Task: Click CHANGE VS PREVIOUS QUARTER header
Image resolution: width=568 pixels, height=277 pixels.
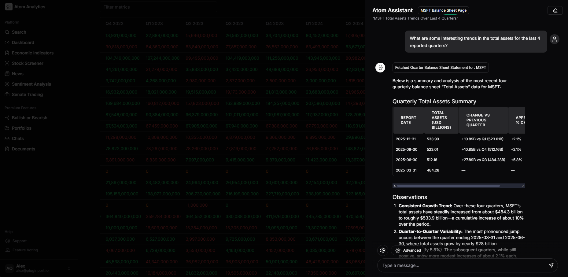Action: pos(483,120)
